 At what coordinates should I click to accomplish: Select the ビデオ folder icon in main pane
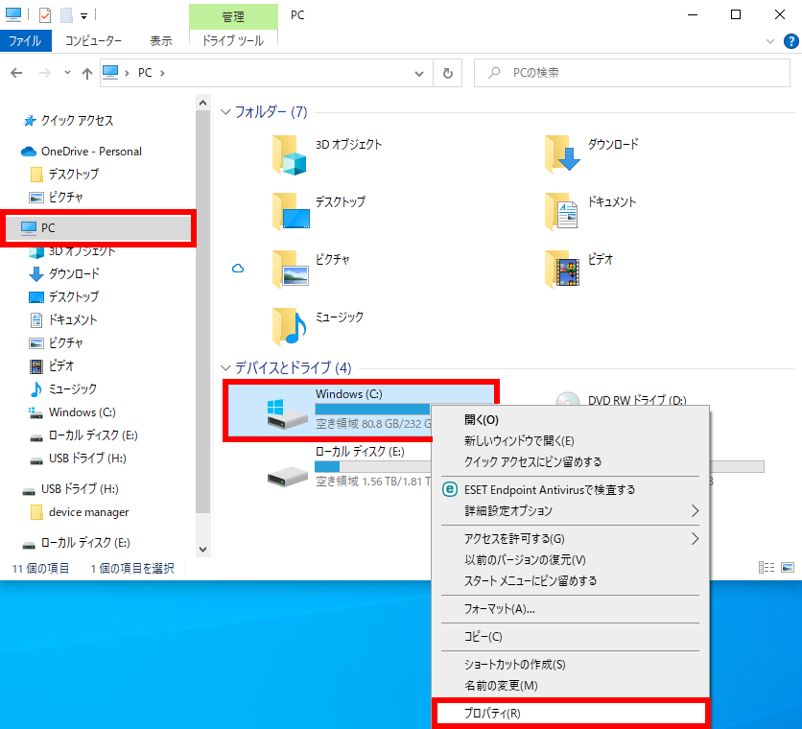[x=562, y=270]
